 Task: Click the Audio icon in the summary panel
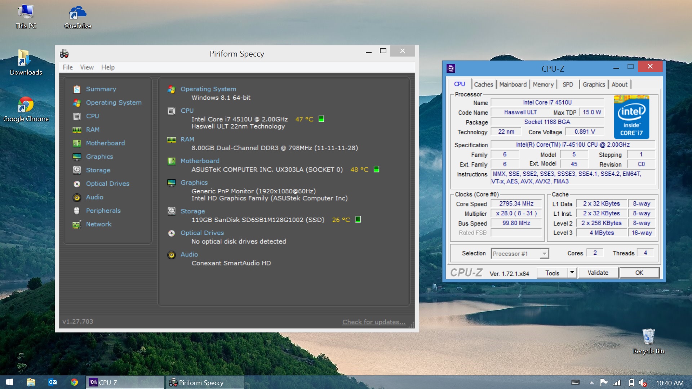pos(172,255)
